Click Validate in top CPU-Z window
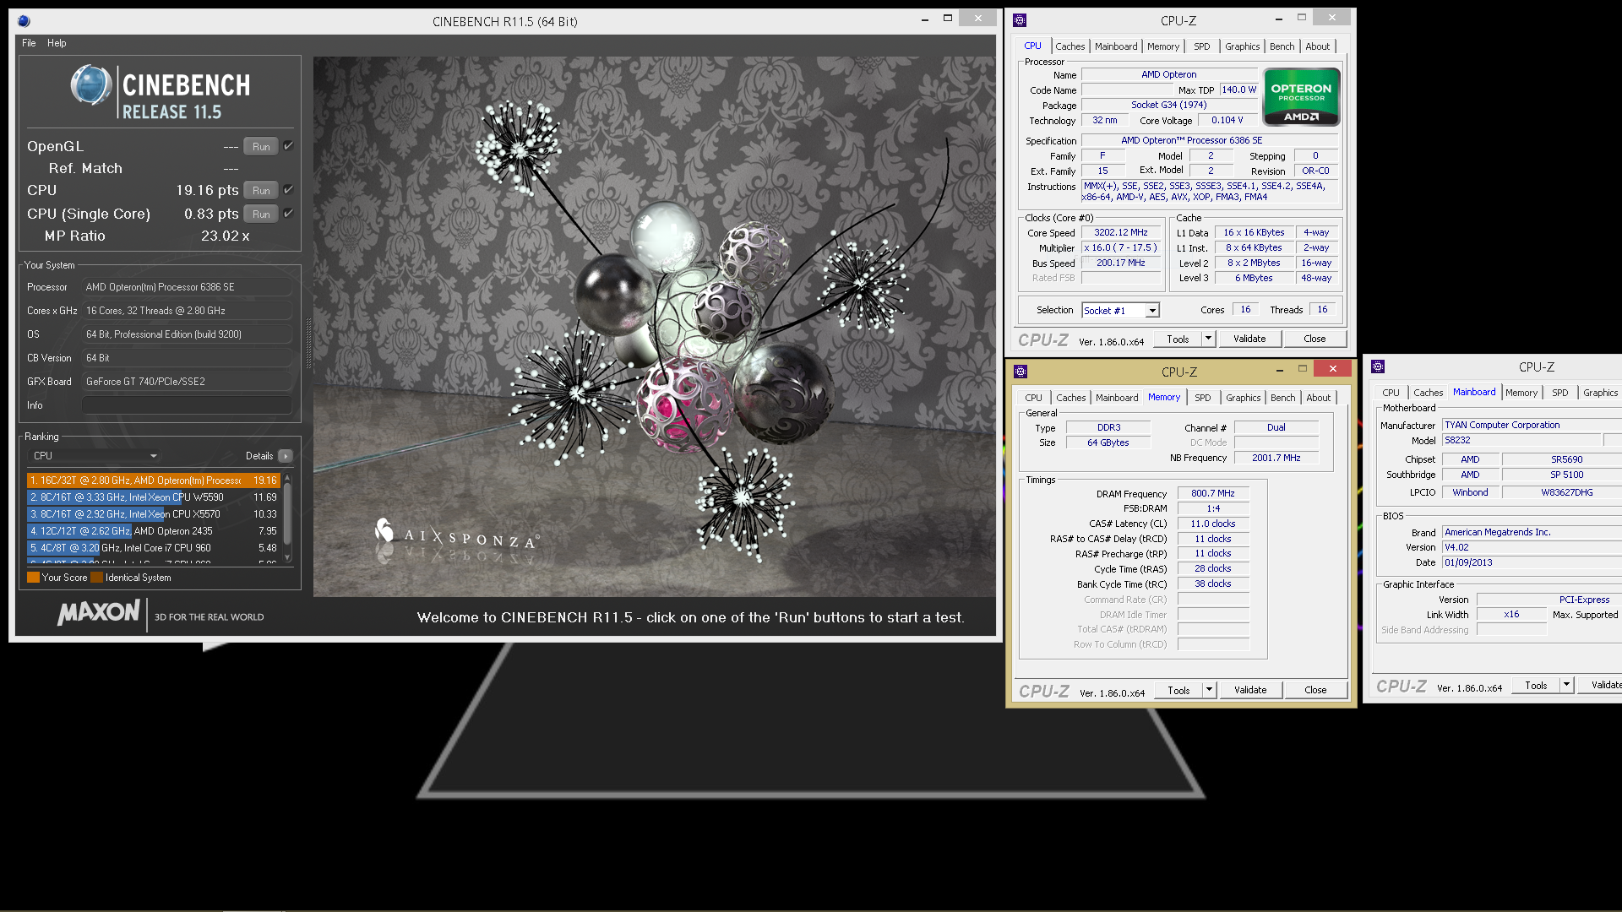Image resolution: width=1622 pixels, height=912 pixels. [x=1249, y=339]
